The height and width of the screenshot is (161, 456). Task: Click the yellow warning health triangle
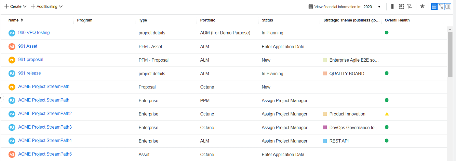(387, 114)
